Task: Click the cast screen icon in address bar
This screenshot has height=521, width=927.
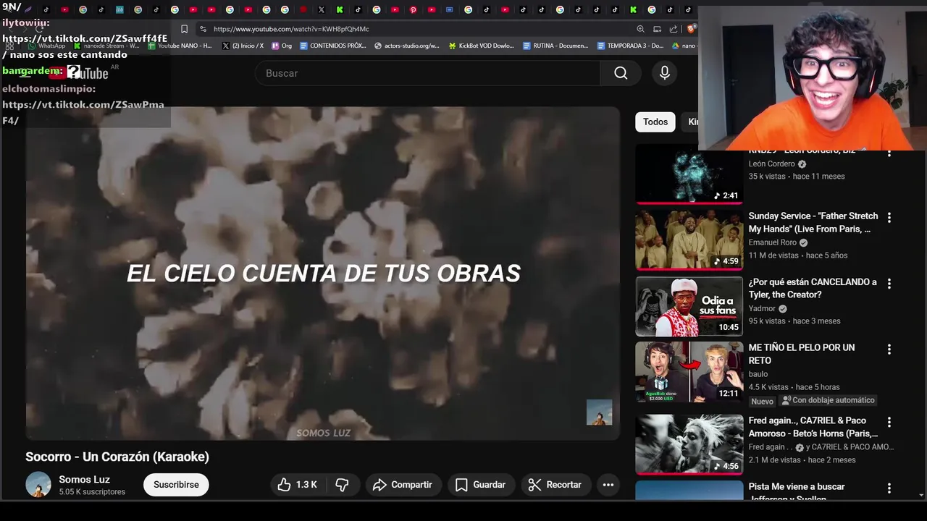Action: pos(657,29)
